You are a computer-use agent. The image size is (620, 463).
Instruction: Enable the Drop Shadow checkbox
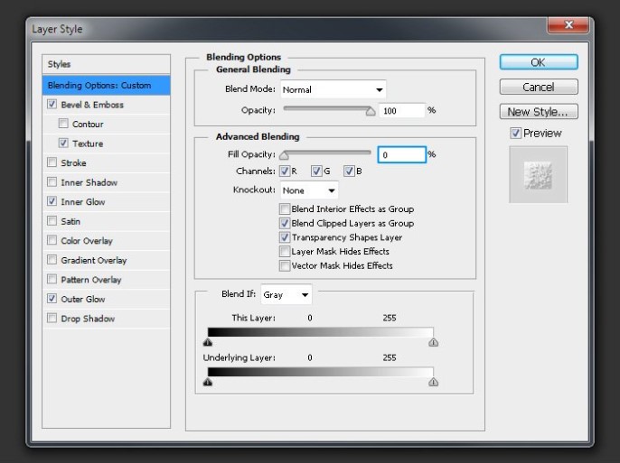tap(52, 319)
